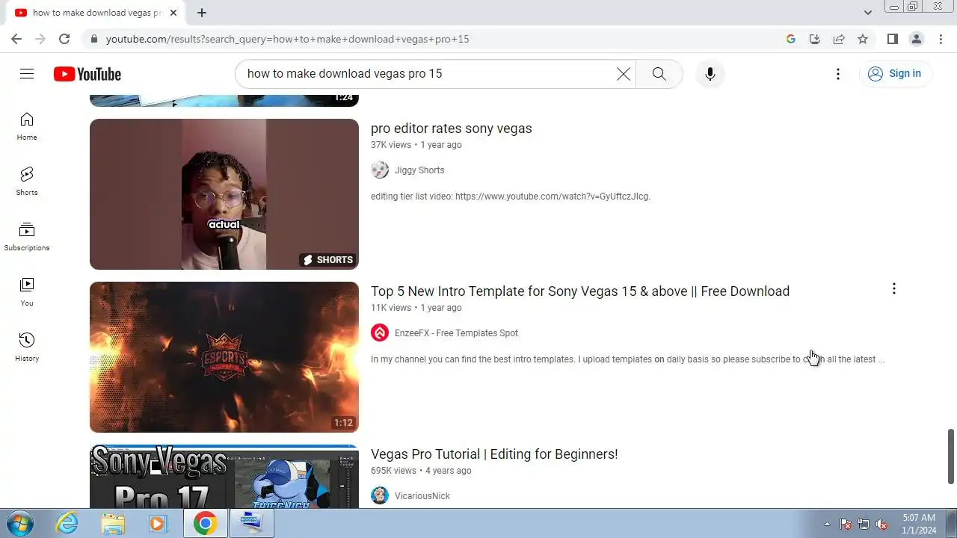This screenshot has height=538, width=957.
Task: Open the VicariousNick channel avatar
Action: [380, 496]
